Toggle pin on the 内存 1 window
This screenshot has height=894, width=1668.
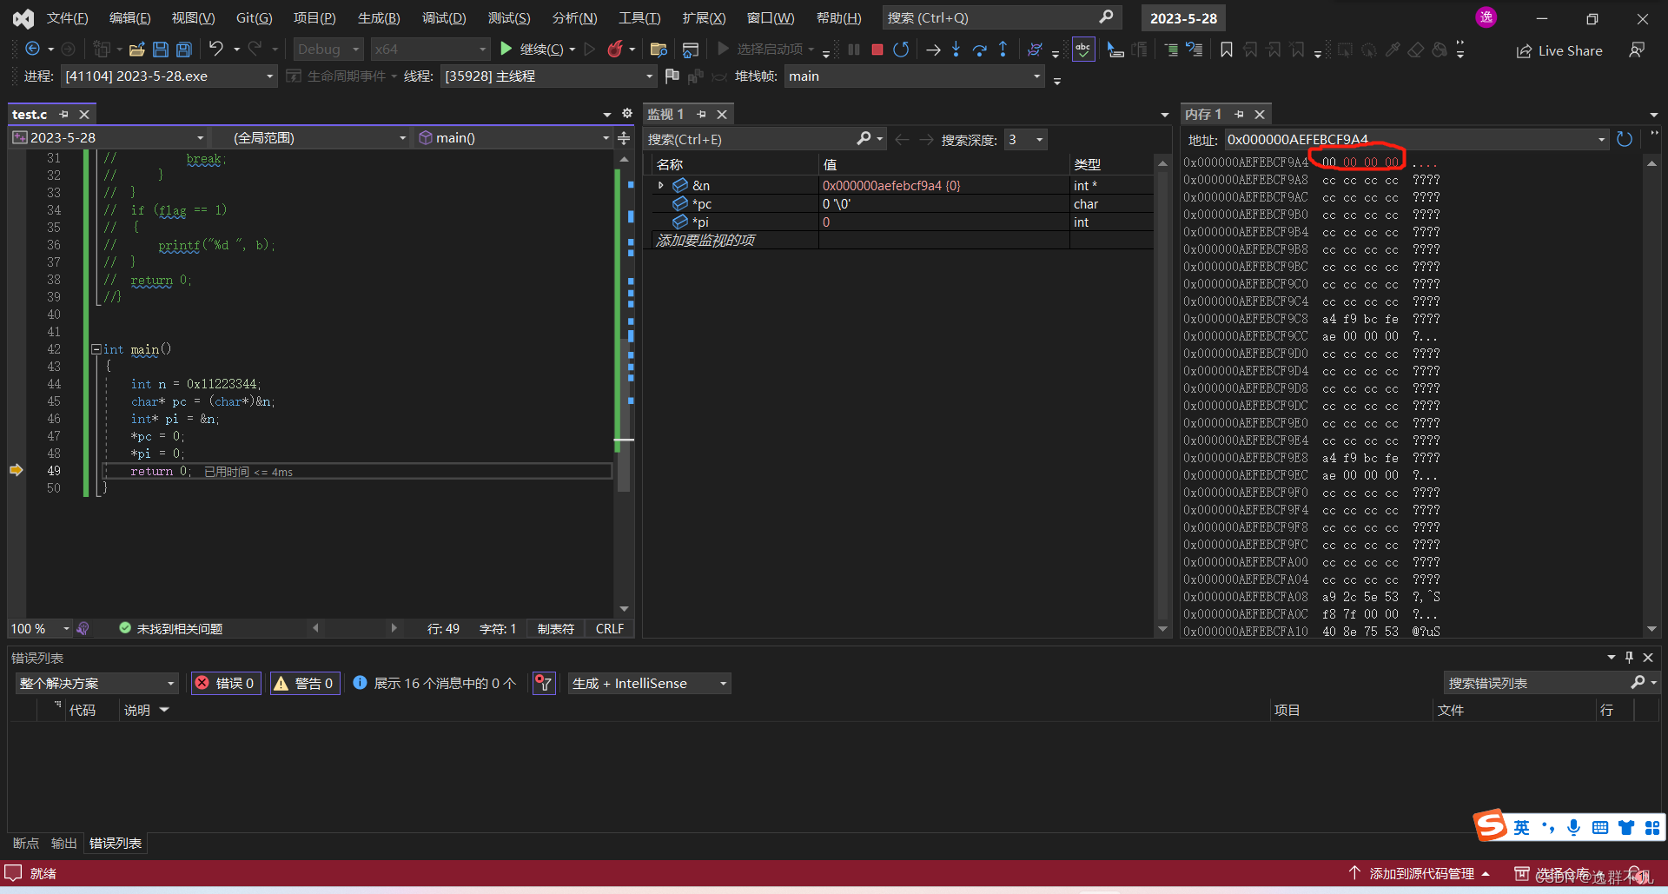1239,114
